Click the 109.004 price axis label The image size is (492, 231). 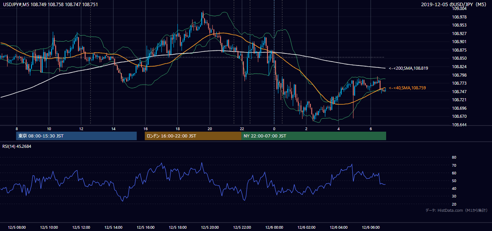[459, 8]
